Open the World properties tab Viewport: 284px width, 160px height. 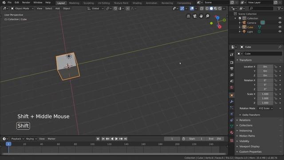[x=232, y=88]
